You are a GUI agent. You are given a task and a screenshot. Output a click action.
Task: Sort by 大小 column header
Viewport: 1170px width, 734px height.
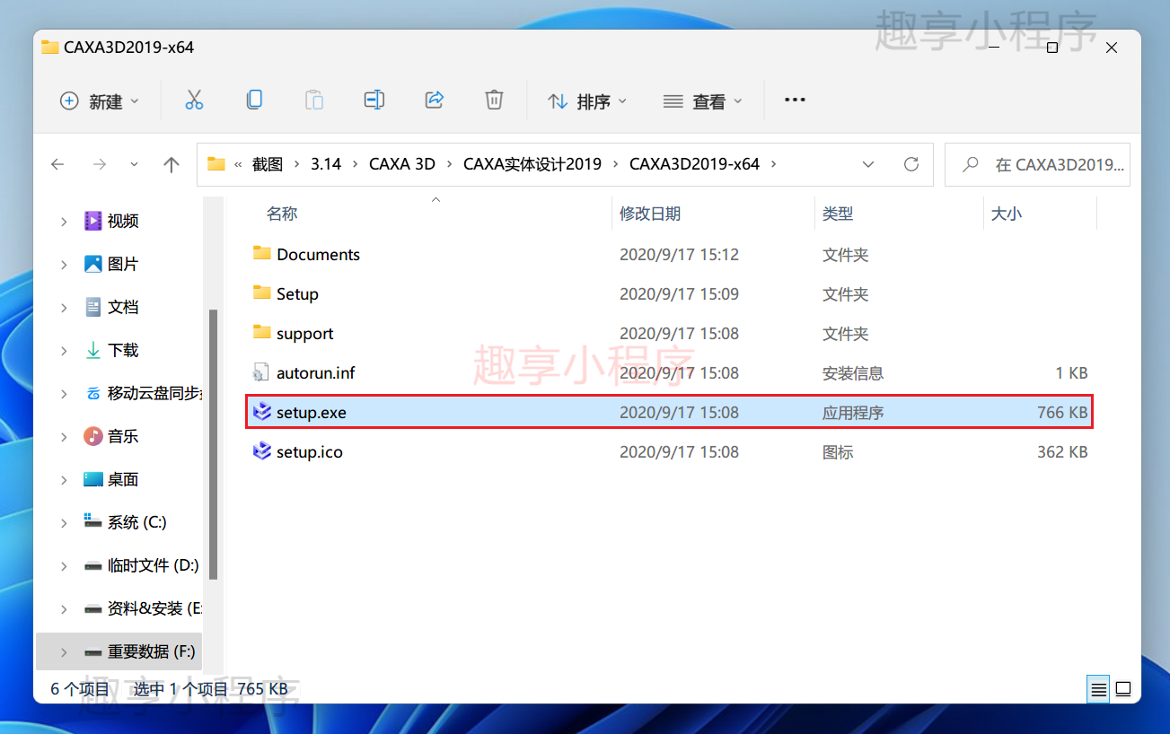[x=1007, y=214]
